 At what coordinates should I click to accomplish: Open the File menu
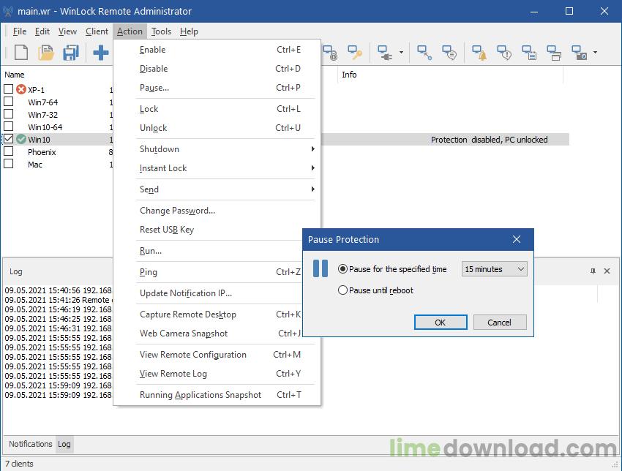(20, 31)
